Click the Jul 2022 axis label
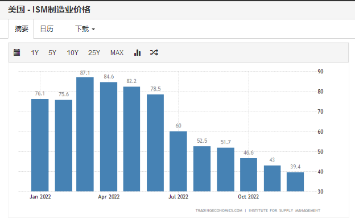This screenshot has width=355, height=219. pyautogui.click(x=178, y=197)
